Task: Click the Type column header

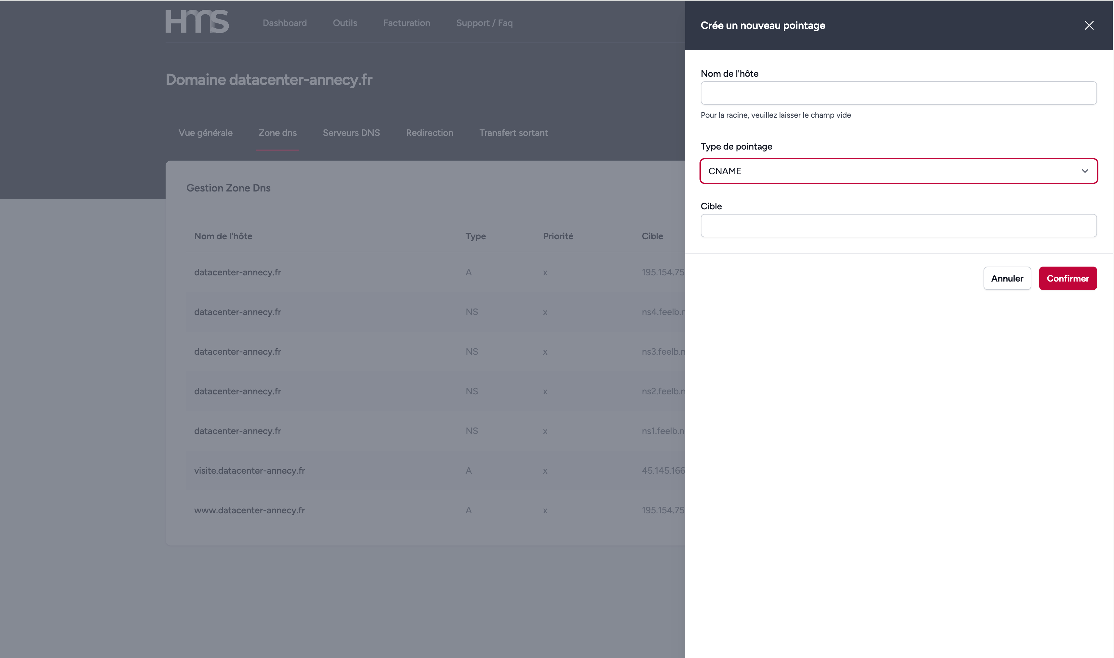Action: coord(475,236)
